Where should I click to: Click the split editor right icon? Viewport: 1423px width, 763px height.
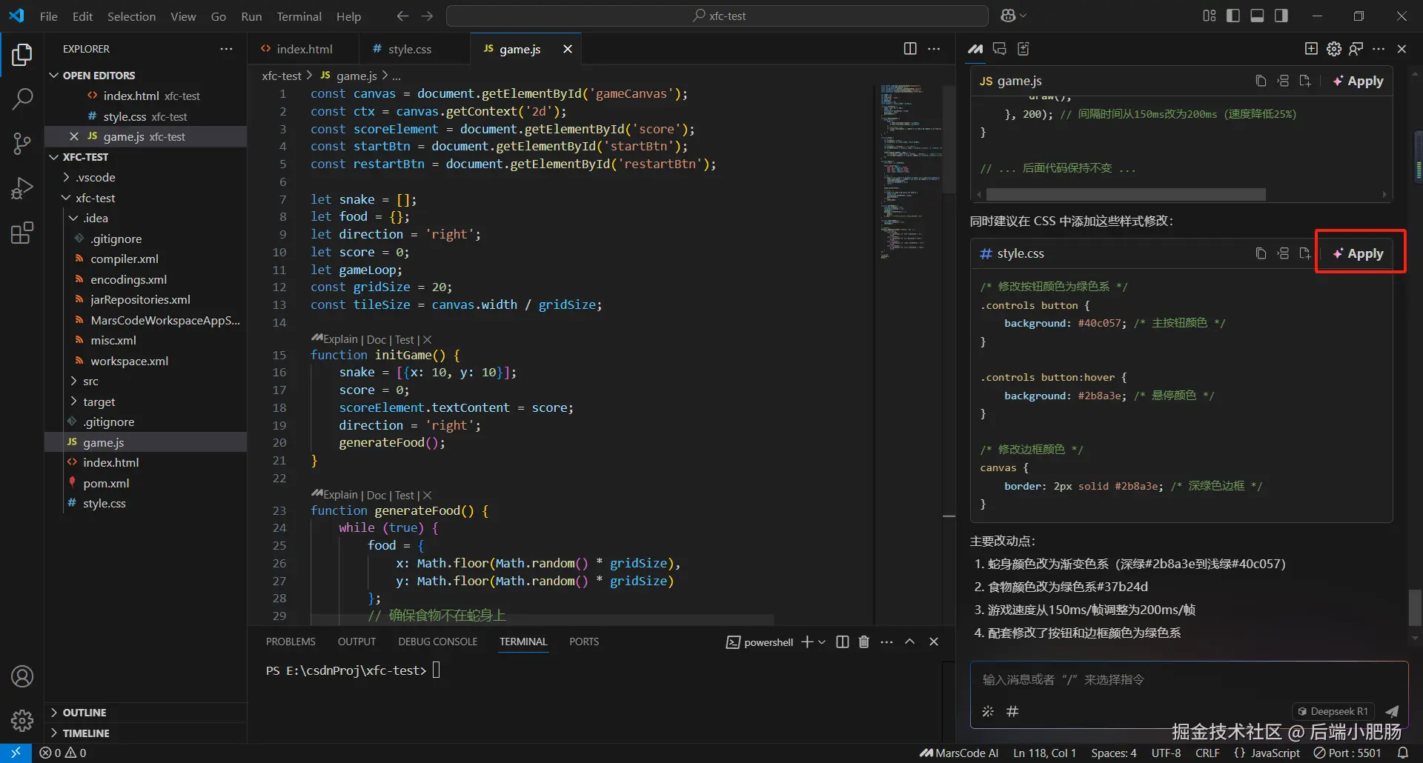pyautogui.click(x=910, y=49)
